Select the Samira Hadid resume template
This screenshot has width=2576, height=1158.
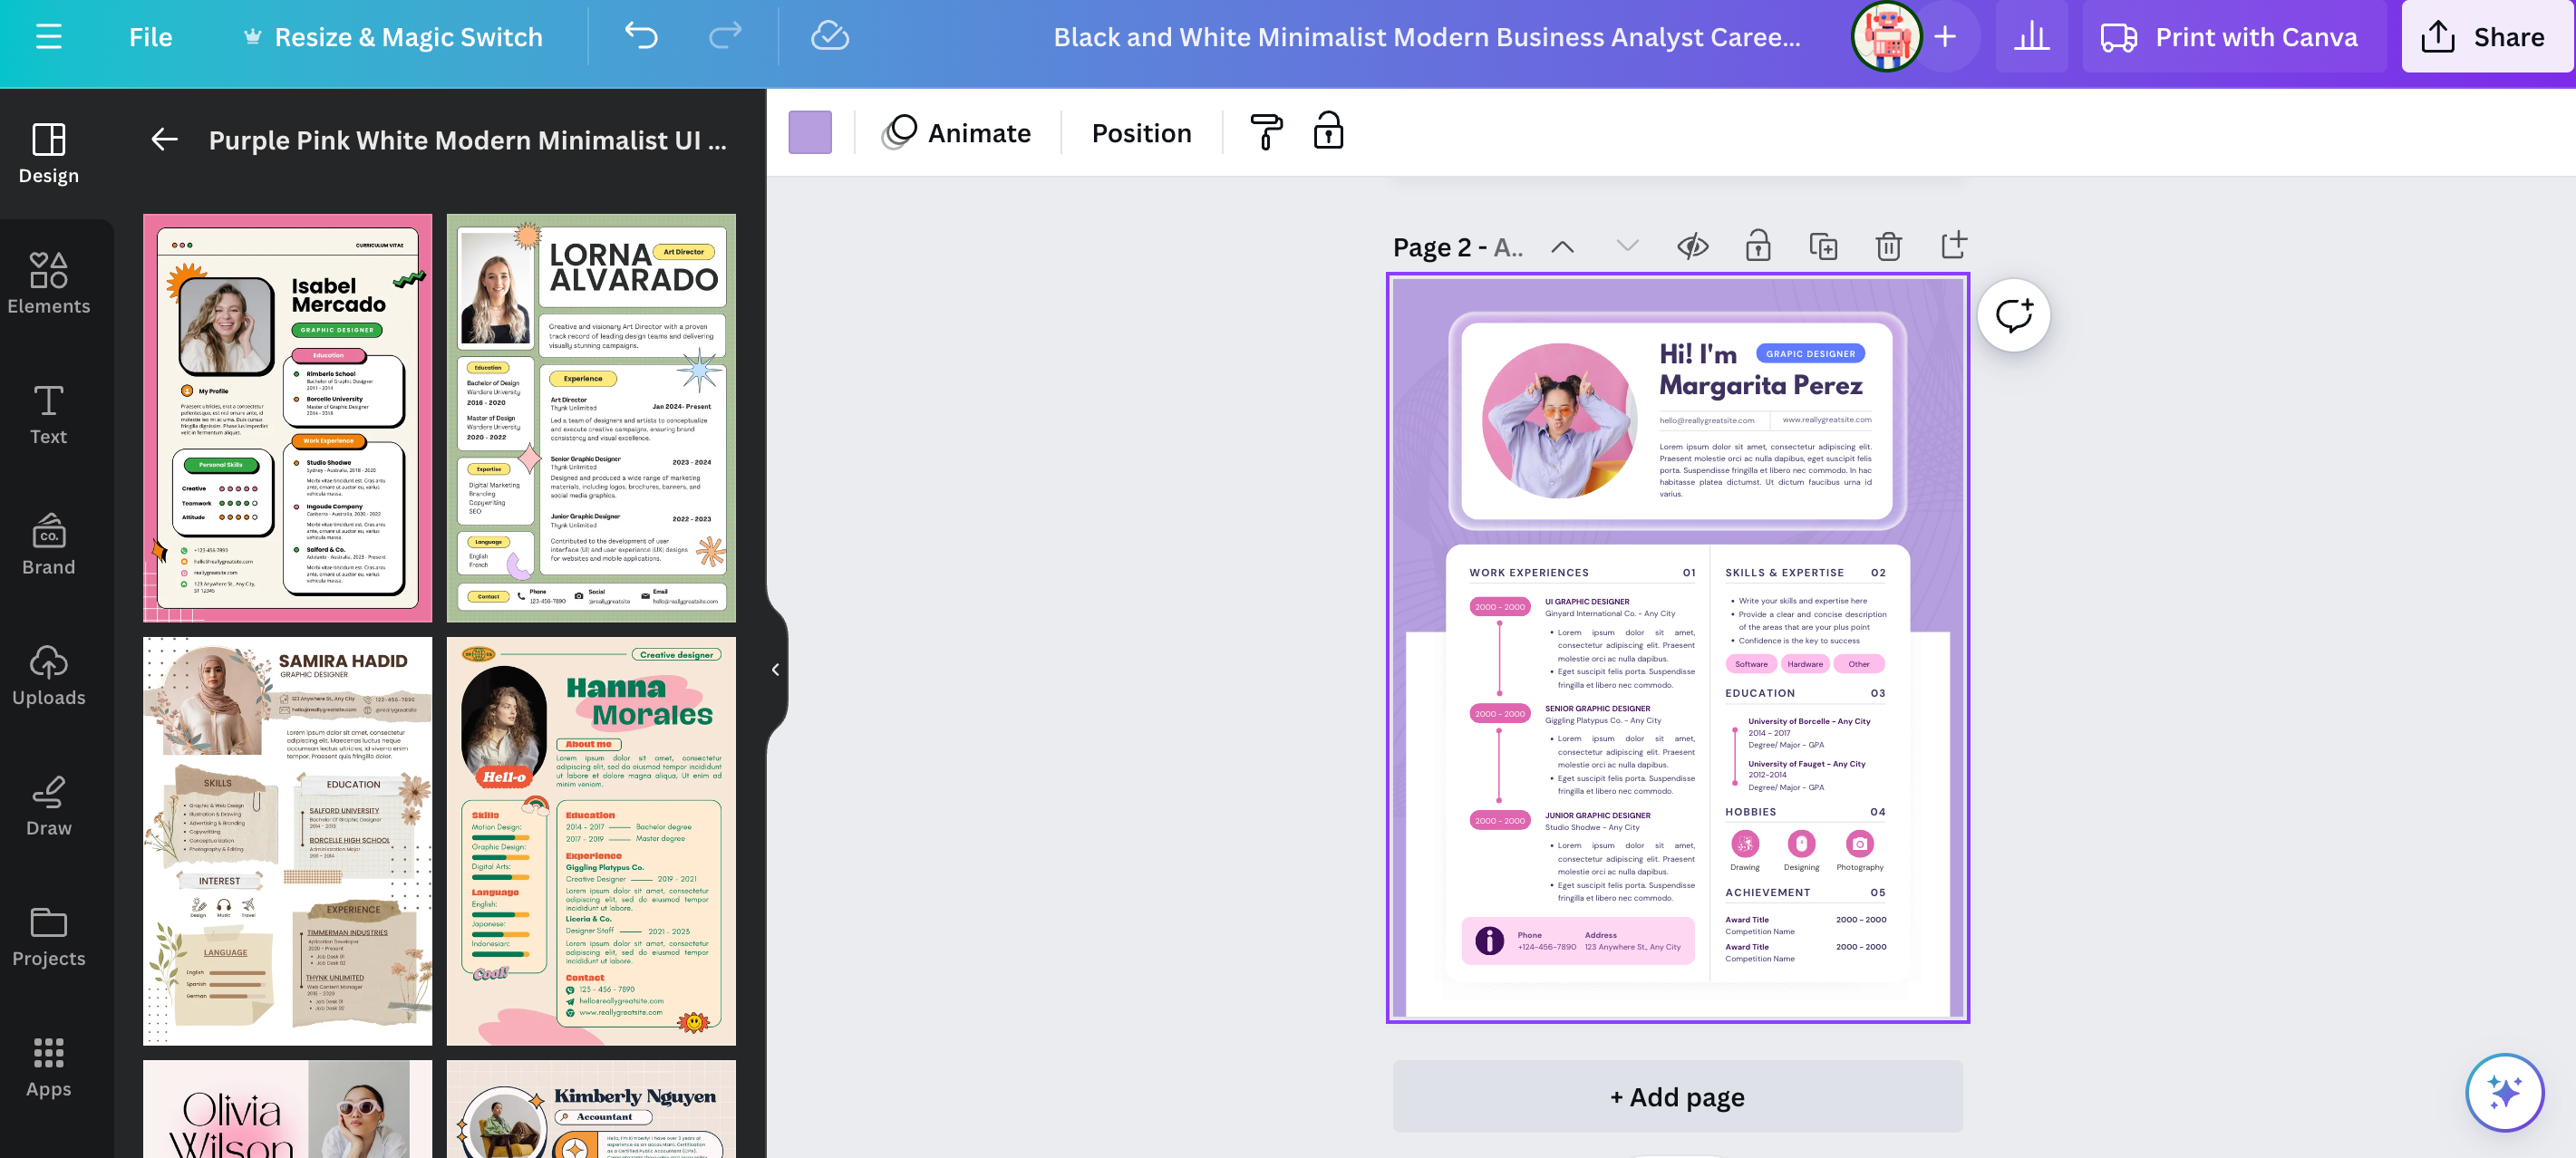coord(288,841)
